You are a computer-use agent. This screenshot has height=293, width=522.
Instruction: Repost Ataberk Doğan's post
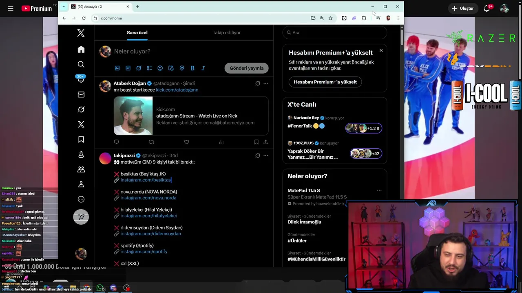(151, 142)
